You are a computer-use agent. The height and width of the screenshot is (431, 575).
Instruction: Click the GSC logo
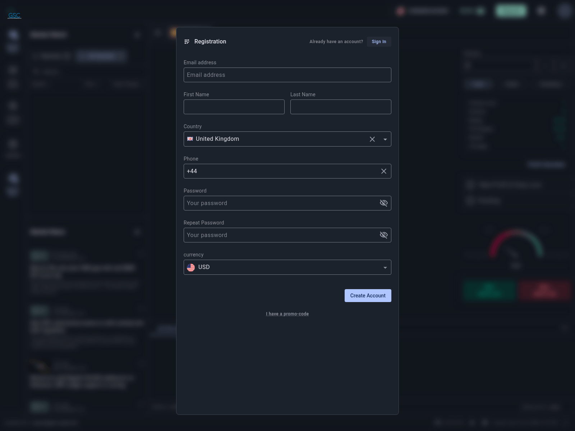pyautogui.click(x=14, y=15)
